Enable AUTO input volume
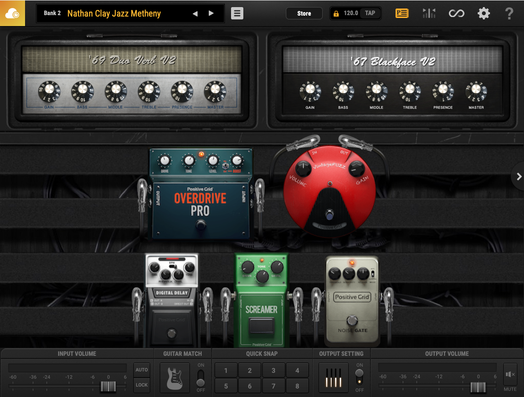Image resolution: width=524 pixels, height=397 pixels. [141, 370]
